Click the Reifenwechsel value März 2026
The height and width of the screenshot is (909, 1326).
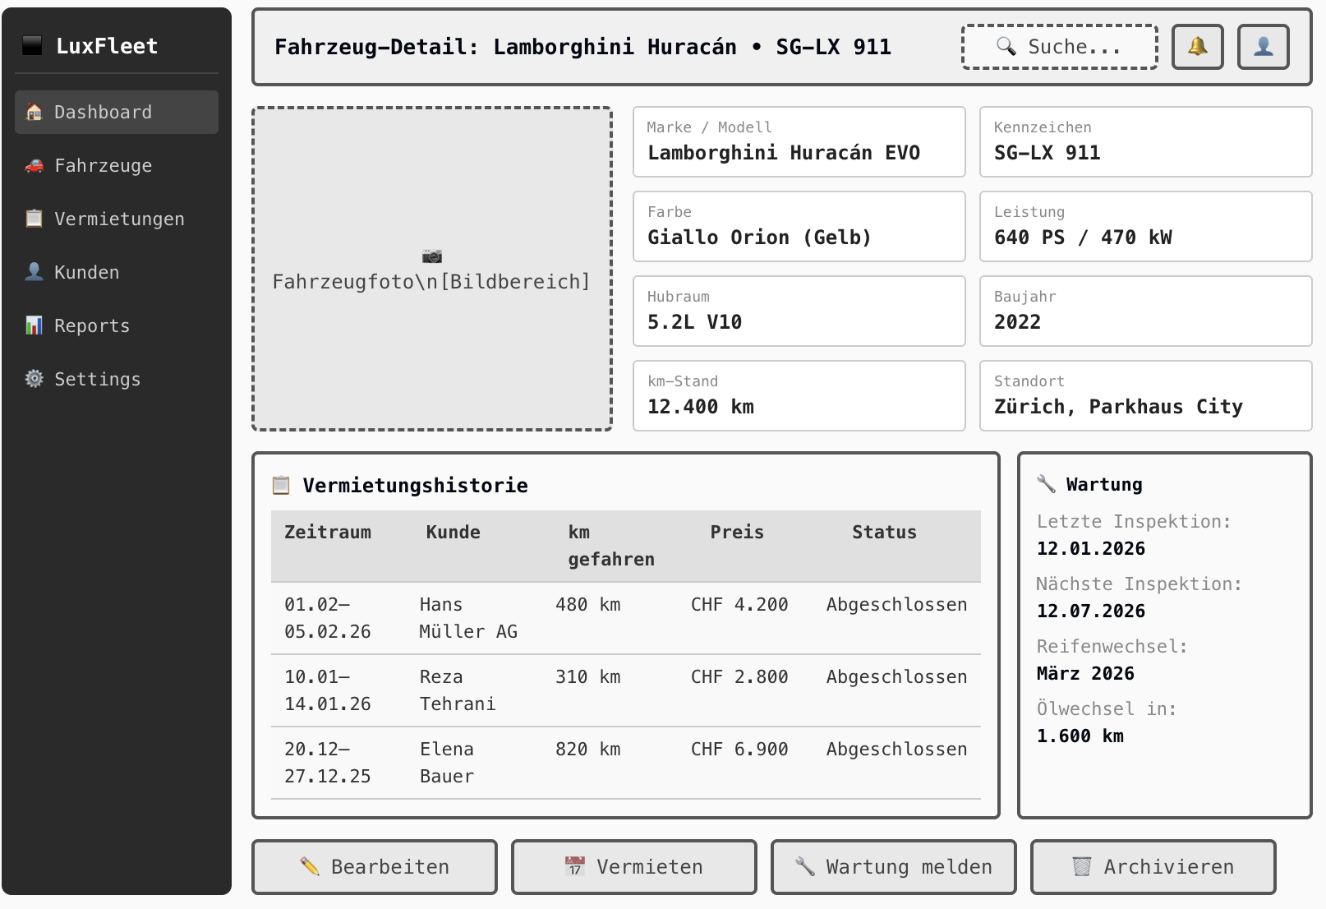click(x=1085, y=673)
